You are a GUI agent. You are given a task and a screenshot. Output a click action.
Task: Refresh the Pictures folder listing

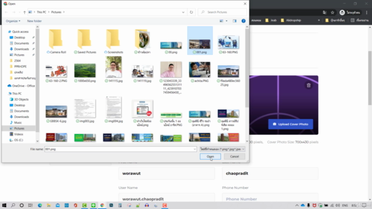click(191, 12)
